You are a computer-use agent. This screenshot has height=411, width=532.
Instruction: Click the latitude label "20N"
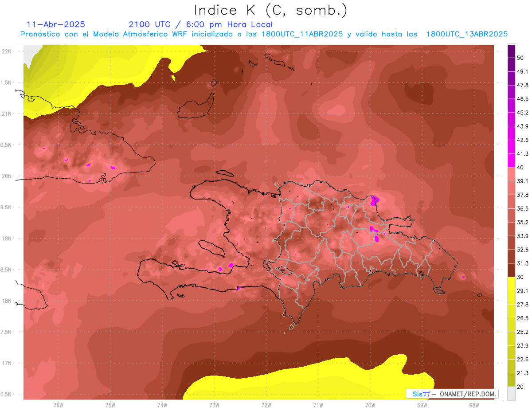7,176
